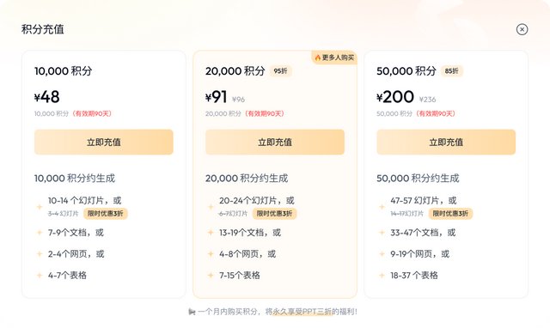Click 限时优惠3折 tag in 20,000 plan
The height and width of the screenshot is (328, 550).
pos(275,214)
